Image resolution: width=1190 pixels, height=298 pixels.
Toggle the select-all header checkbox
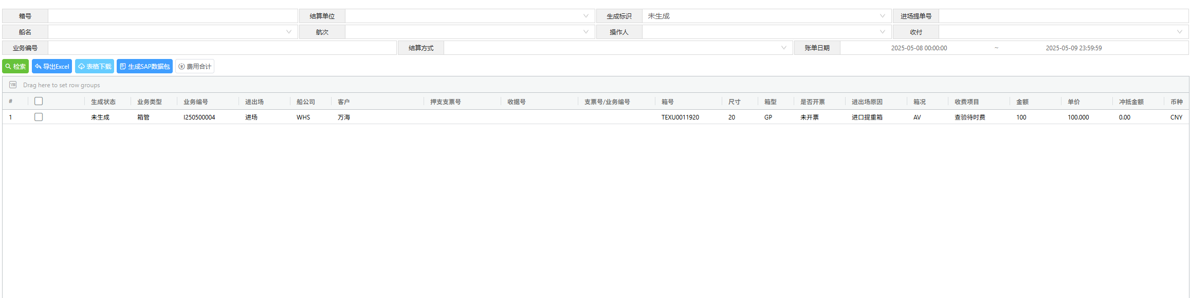pyautogui.click(x=39, y=101)
